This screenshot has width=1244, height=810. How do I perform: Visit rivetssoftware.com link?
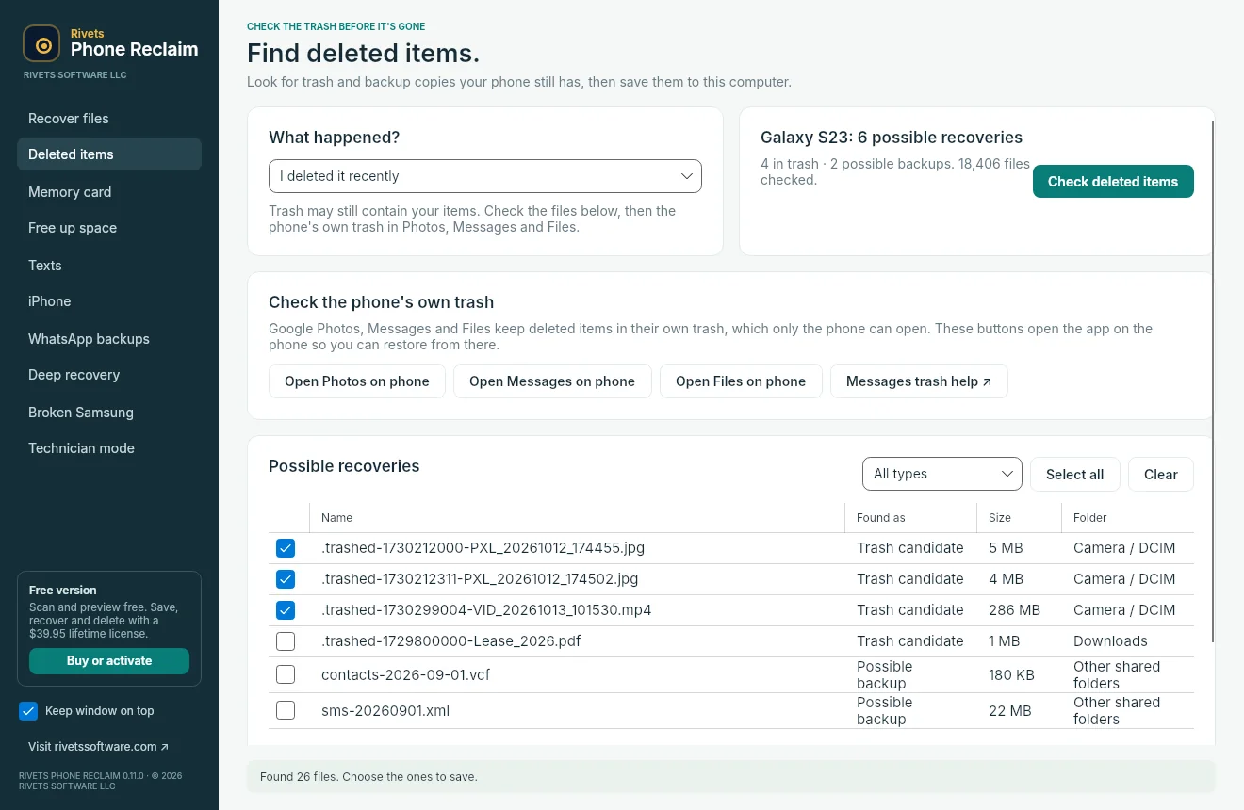click(x=99, y=747)
